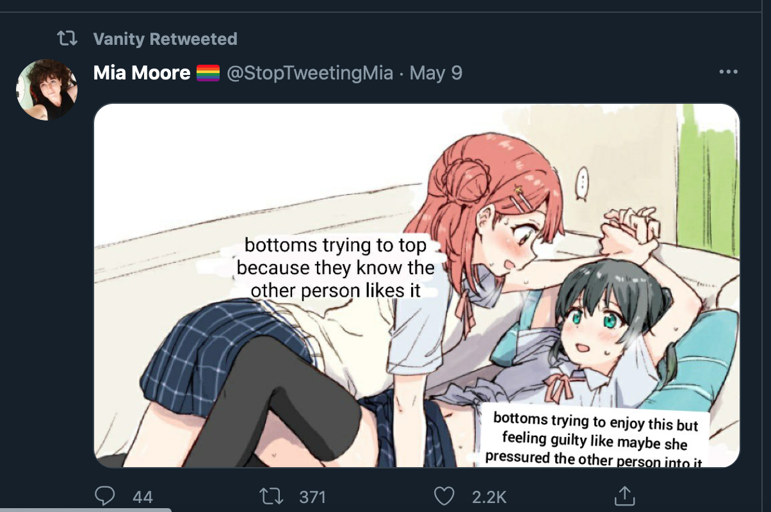
Task: Expand the three-dot more options menu
Action: pos(729,72)
